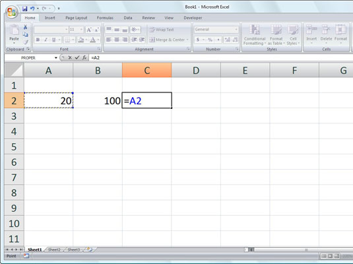The width and height of the screenshot is (353, 264).
Task: Click the macro record icon in status bar
Action: [26, 256]
